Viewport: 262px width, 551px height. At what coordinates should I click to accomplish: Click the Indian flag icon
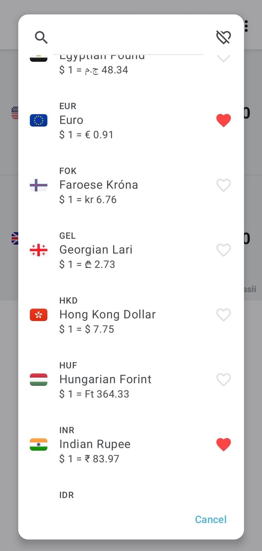point(38,444)
